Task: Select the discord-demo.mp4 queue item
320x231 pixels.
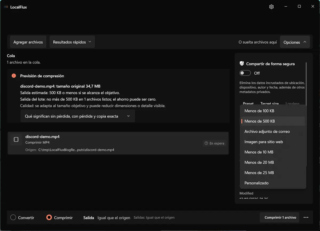Action: click(x=118, y=143)
